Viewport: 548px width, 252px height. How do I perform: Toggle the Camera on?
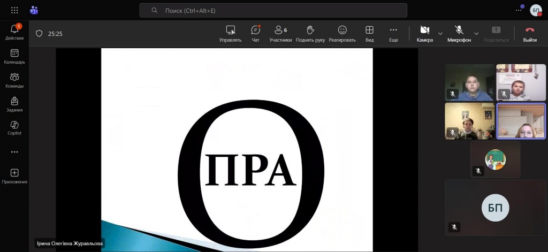coord(424,33)
